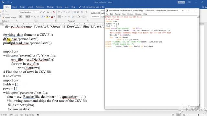Open the Format menu in IDLE window

[x=118, y=14]
